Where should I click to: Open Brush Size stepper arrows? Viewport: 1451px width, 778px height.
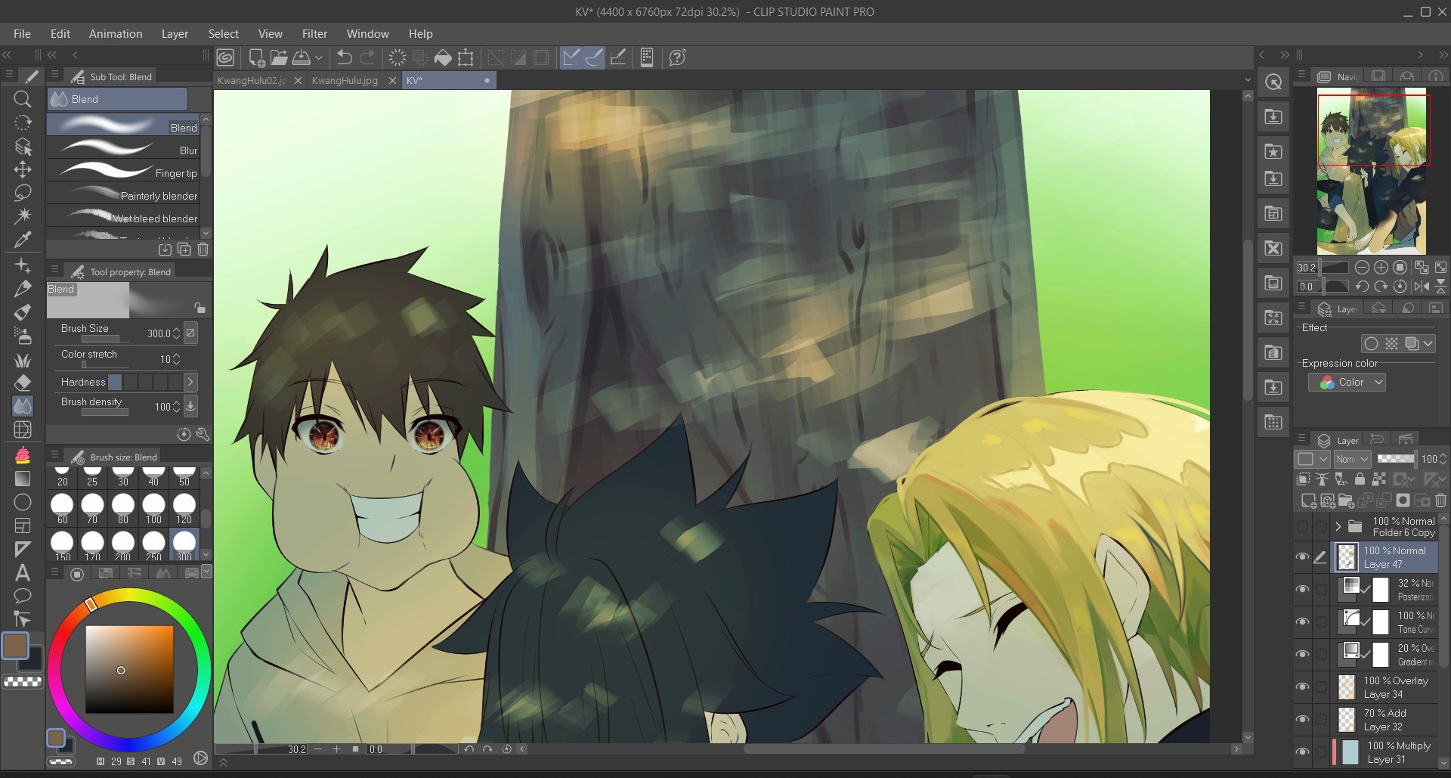(x=176, y=333)
